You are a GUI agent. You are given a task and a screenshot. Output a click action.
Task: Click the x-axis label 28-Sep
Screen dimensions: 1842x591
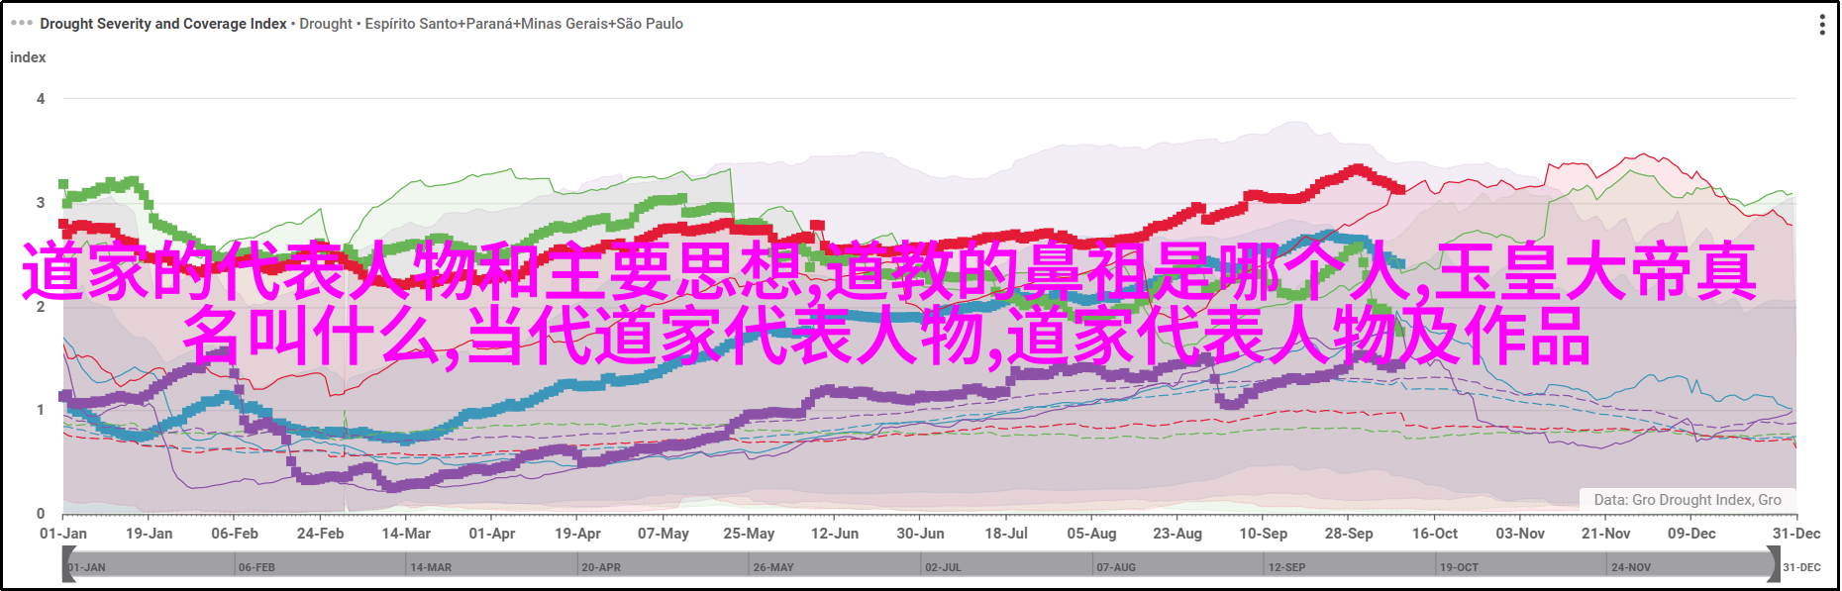pyautogui.click(x=1349, y=534)
